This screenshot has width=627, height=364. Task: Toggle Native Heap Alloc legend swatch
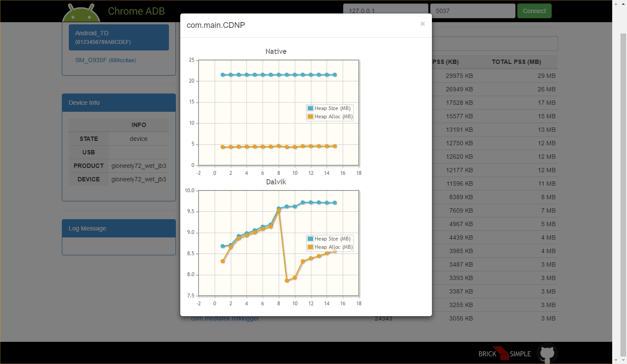point(310,117)
